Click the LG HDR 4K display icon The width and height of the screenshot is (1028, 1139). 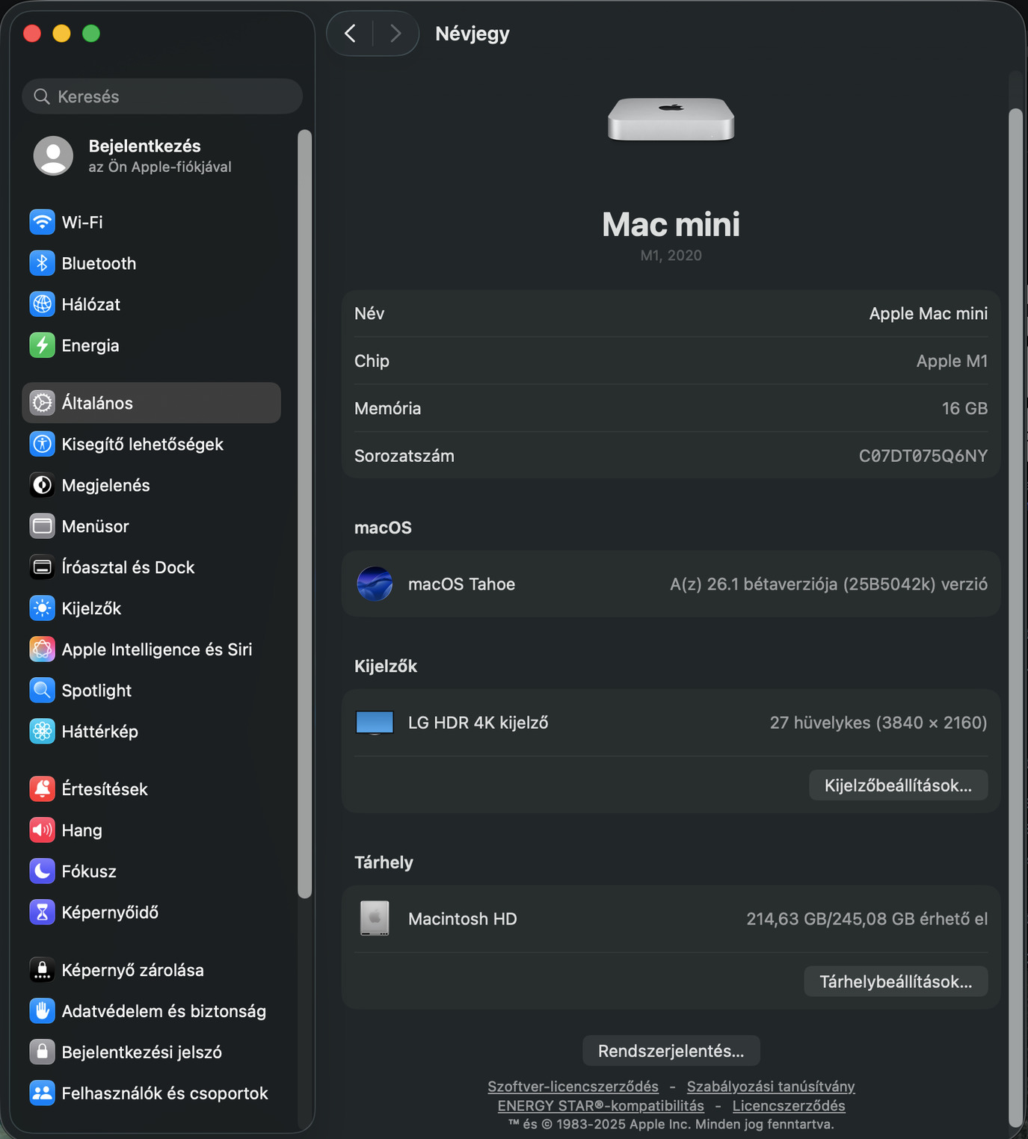click(375, 723)
